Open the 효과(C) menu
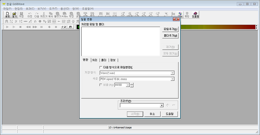This screenshot has height=135, width=260. click(x=30, y=9)
